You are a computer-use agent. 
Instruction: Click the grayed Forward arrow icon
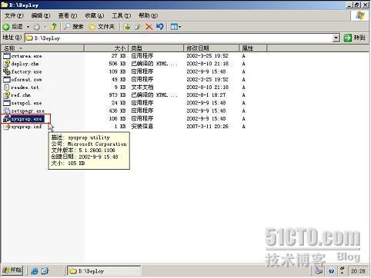coord(36,27)
